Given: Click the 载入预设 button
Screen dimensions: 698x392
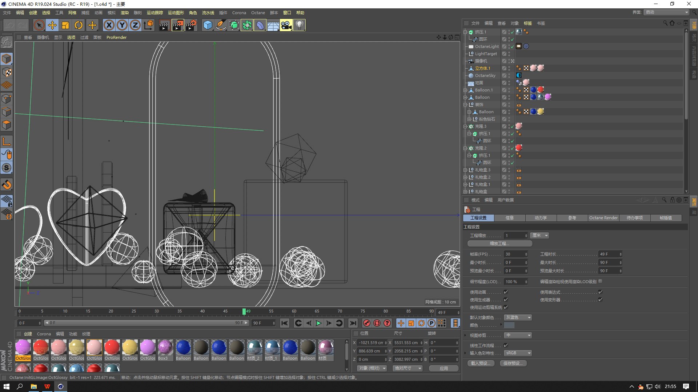Looking at the screenshot, I should 481,363.
